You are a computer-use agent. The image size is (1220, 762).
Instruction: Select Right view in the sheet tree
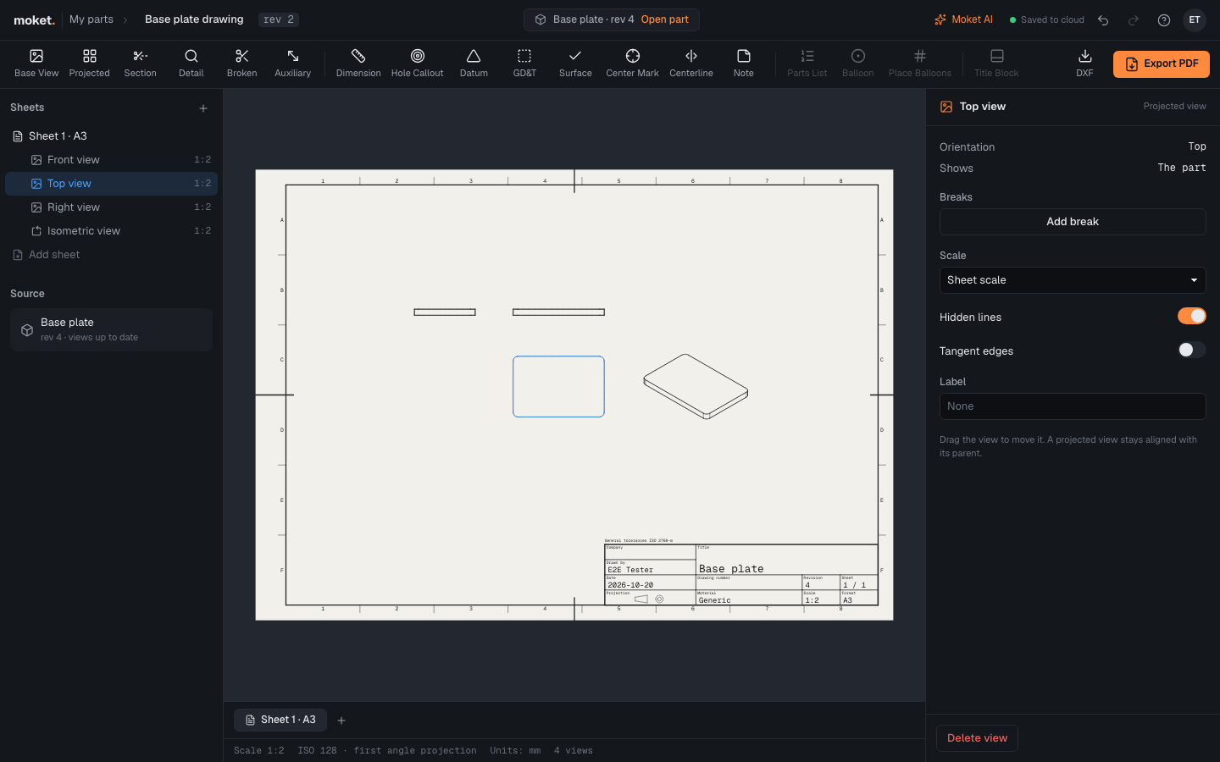point(111,207)
